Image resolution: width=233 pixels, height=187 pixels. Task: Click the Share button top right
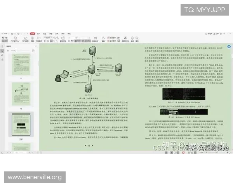pos(216,34)
